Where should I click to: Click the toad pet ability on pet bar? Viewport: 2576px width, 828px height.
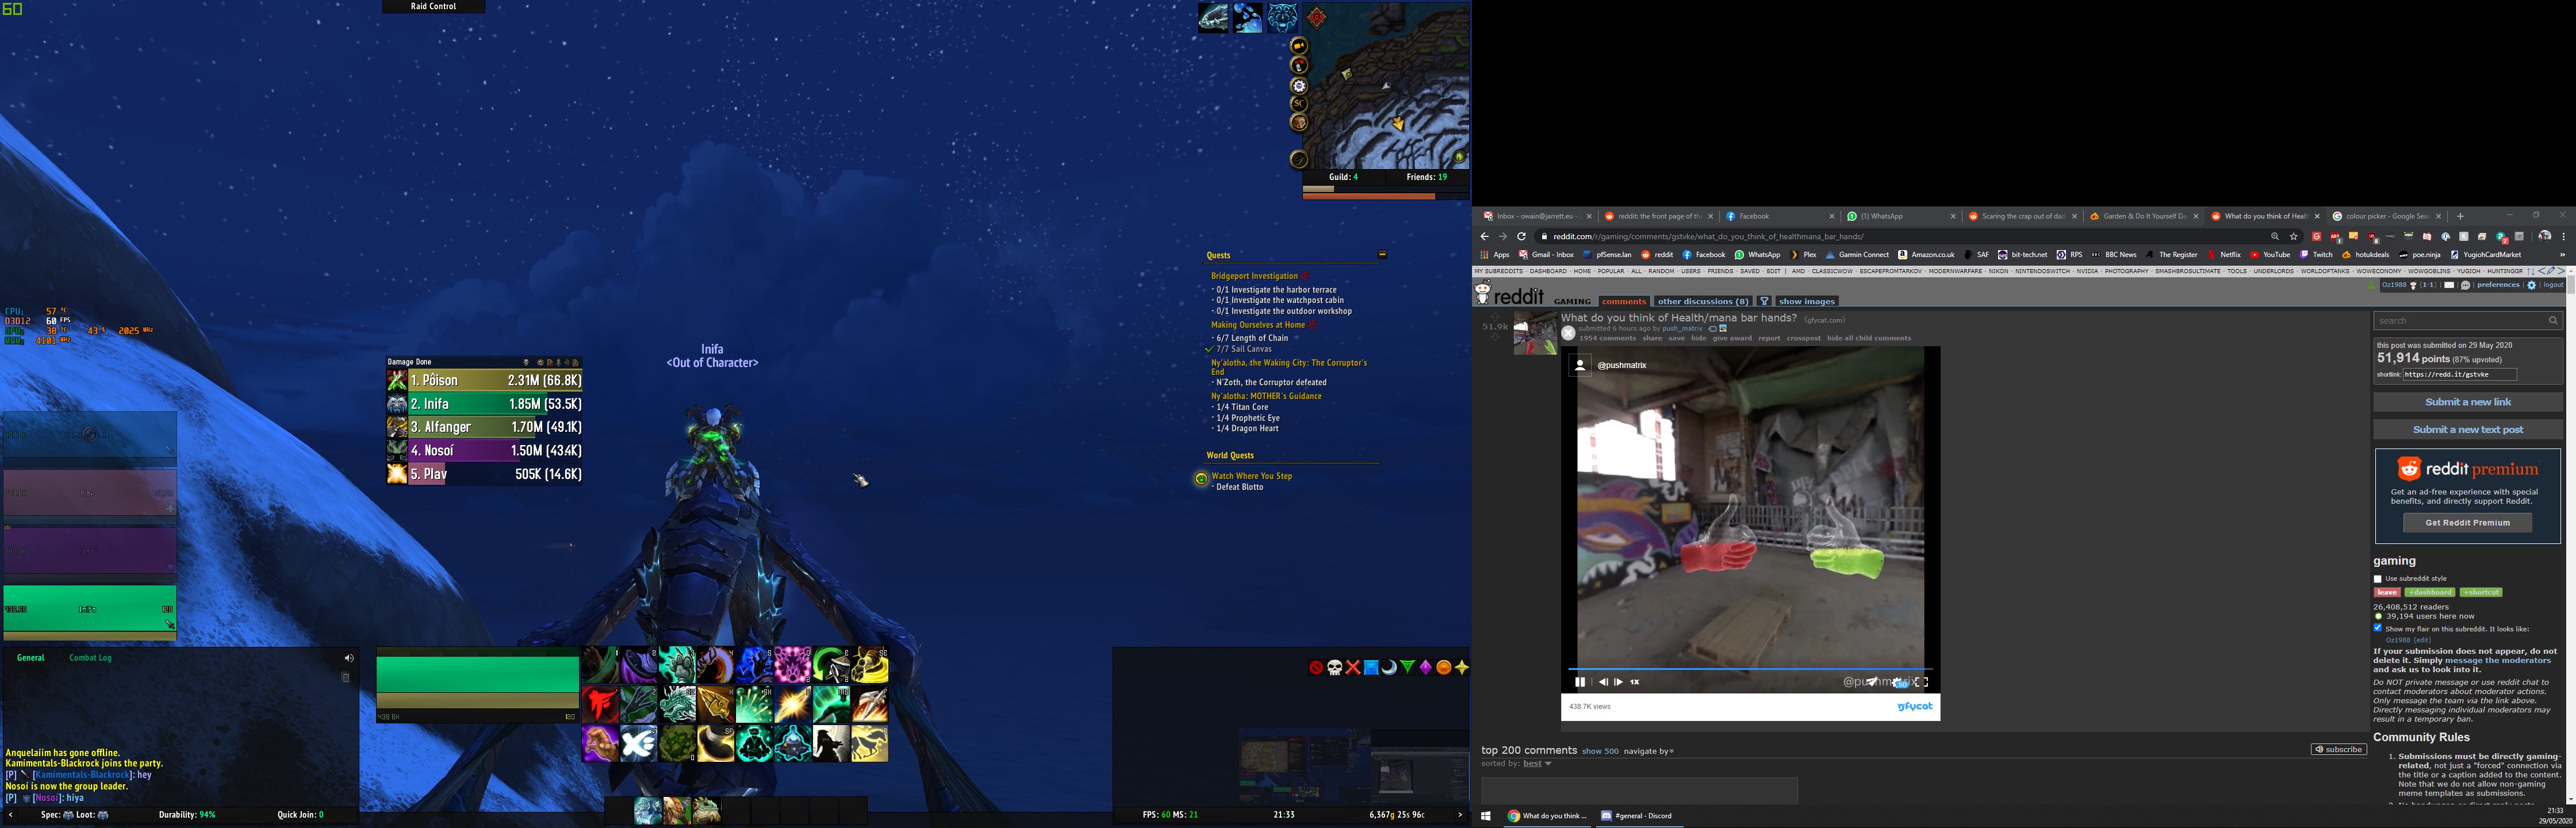pos(707,811)
